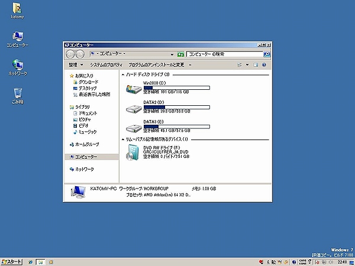355x266 pixels.
Task: Go forward with the Explorer forward arrow
Action: [80, 54]
